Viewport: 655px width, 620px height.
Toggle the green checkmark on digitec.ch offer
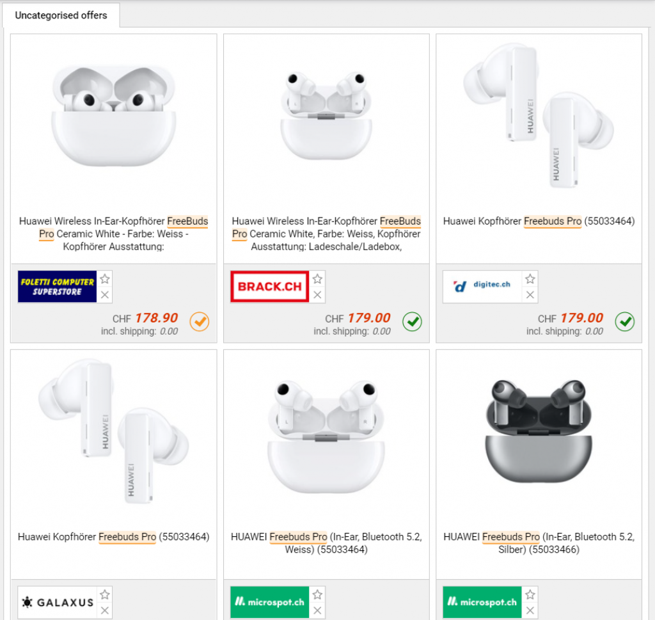(x=624, y=322)
